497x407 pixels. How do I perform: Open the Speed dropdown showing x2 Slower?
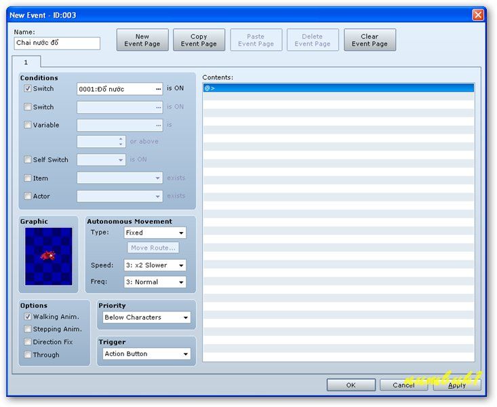click(x=155, y=265)
